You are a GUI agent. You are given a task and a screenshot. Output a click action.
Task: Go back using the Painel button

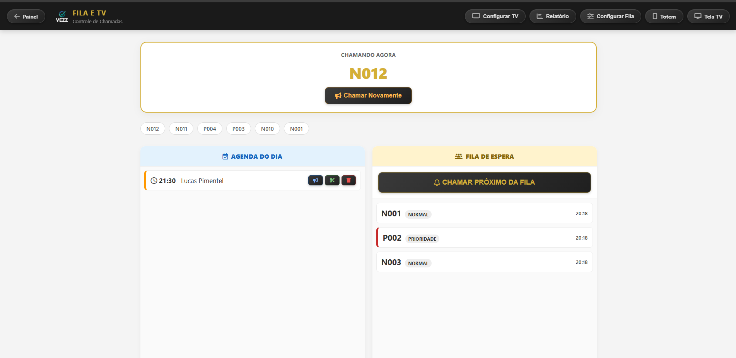[x=26, y=16]
